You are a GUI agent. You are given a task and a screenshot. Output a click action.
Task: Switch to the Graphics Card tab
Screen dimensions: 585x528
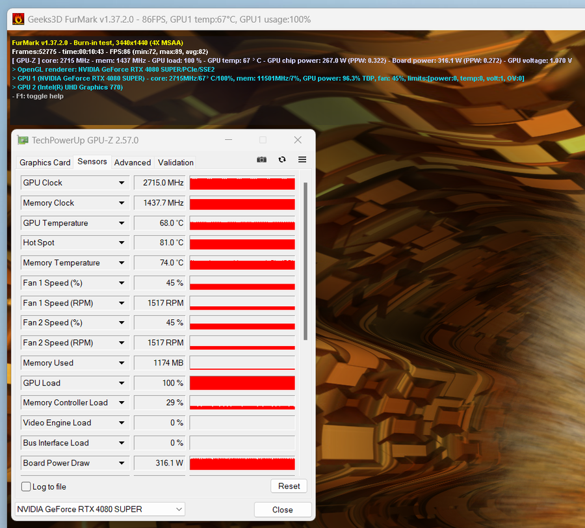point(45,163)
